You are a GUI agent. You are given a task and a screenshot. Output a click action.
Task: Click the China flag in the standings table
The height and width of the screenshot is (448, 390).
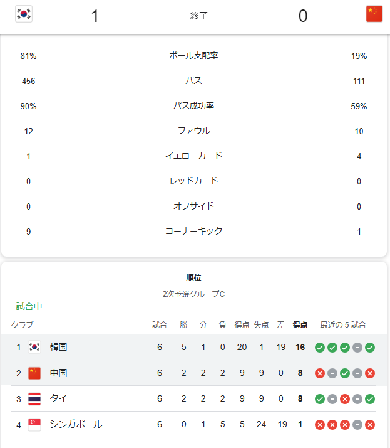34,373
